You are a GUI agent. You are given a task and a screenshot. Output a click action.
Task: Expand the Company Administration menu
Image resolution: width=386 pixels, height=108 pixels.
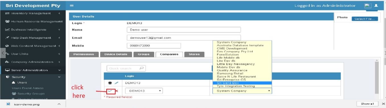[x=59, y=62]
